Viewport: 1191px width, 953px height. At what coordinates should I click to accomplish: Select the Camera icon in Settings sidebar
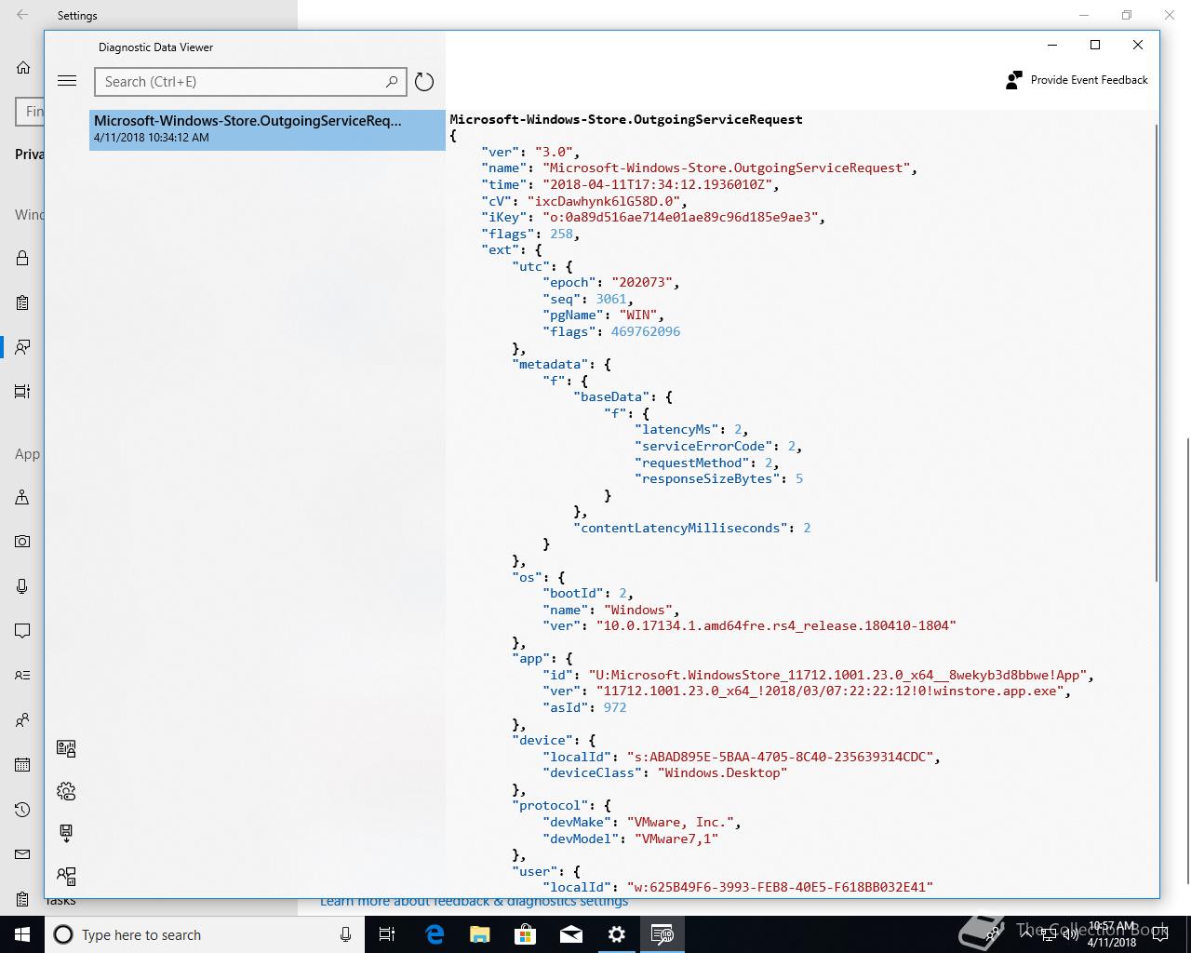point(22,542)
